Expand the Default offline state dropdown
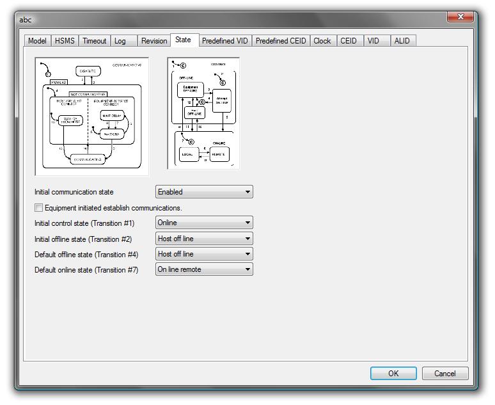495x405 pixels. pyautogui.click(x=204, y=254)
